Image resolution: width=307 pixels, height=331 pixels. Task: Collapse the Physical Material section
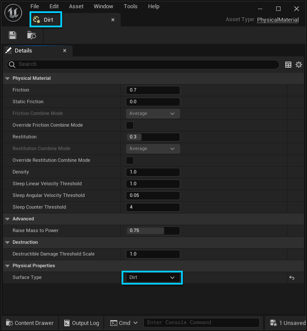coord(7,79)
